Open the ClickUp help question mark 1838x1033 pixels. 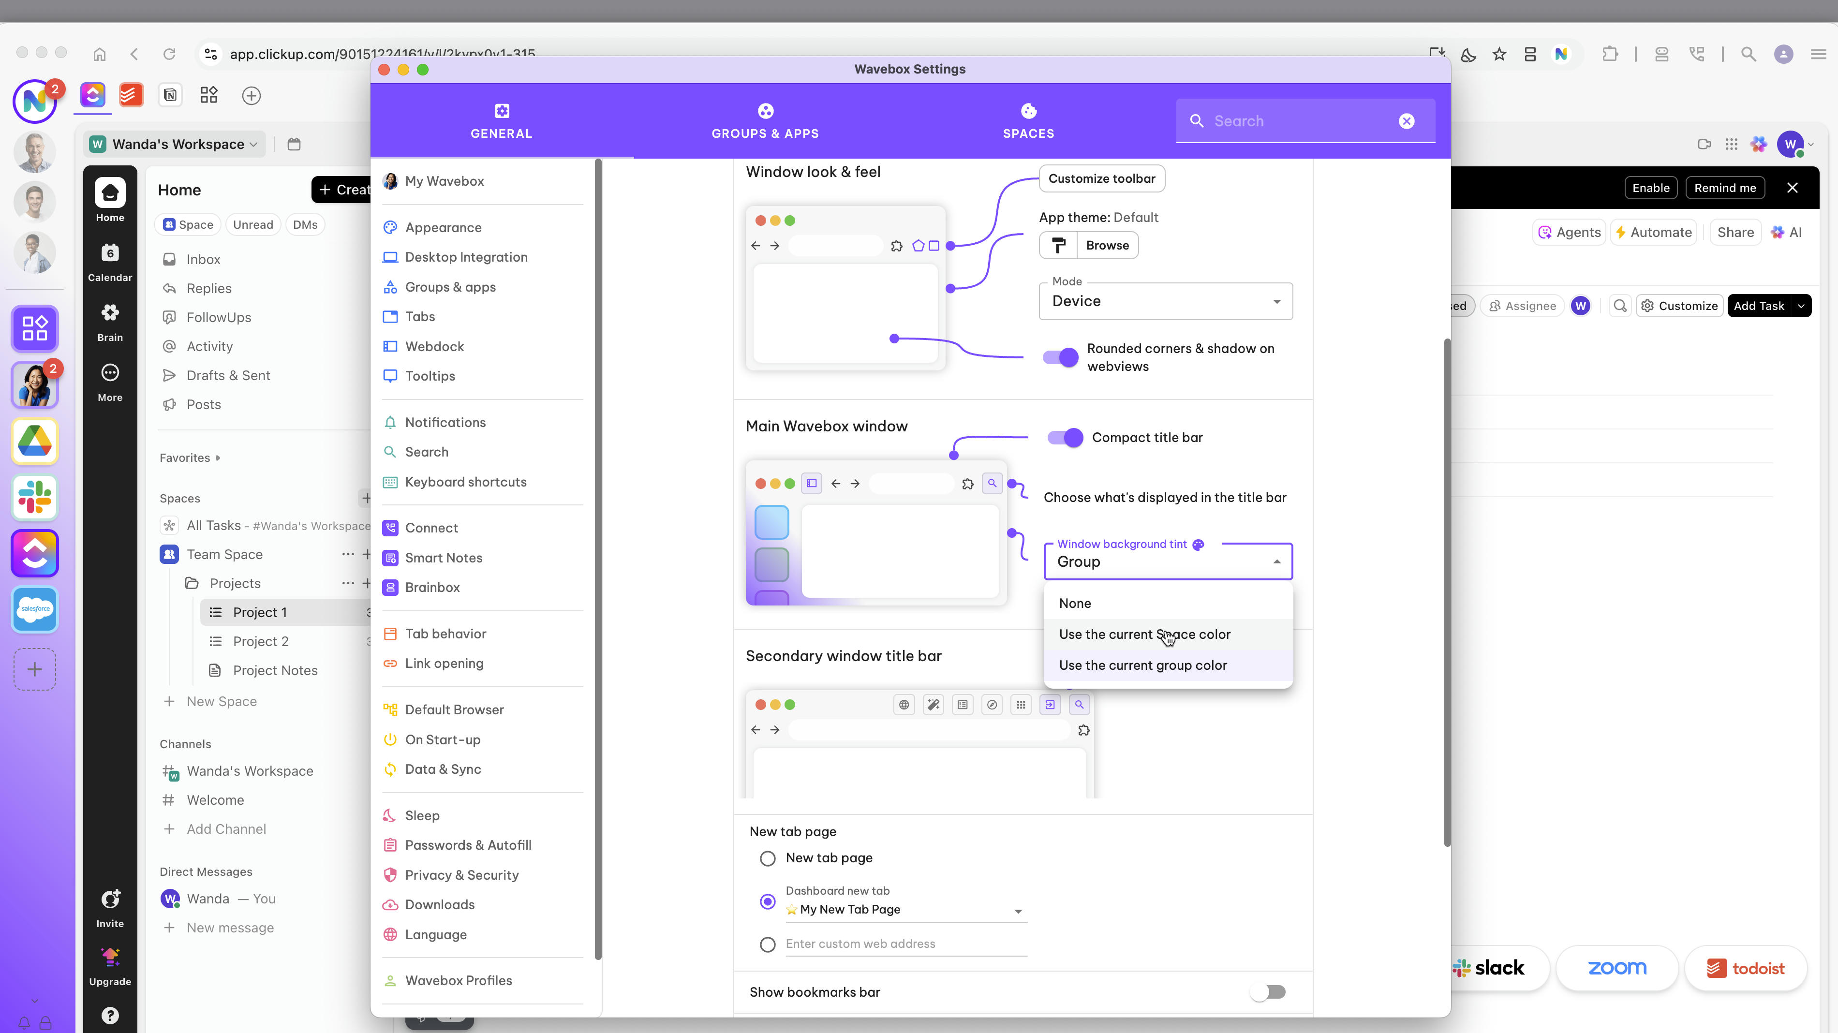tap(110, 1015)
